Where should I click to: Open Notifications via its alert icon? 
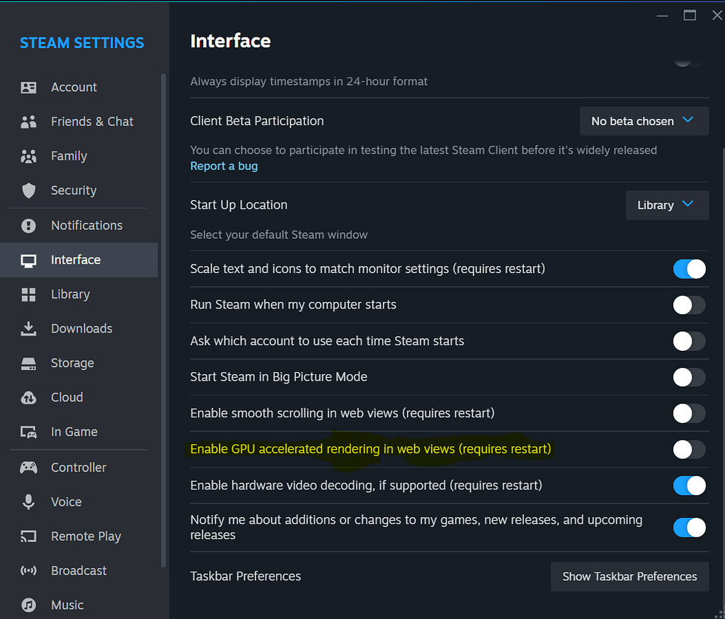click(x=29, y=226)
